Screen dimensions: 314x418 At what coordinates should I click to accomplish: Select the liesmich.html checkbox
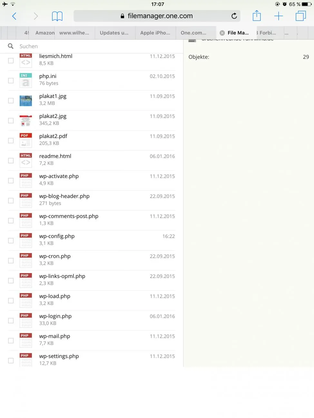[11, 61]
